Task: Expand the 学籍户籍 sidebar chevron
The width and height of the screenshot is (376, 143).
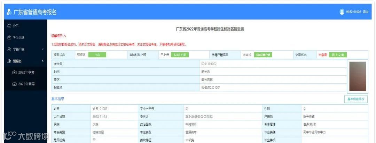Action: click(43, 49)
